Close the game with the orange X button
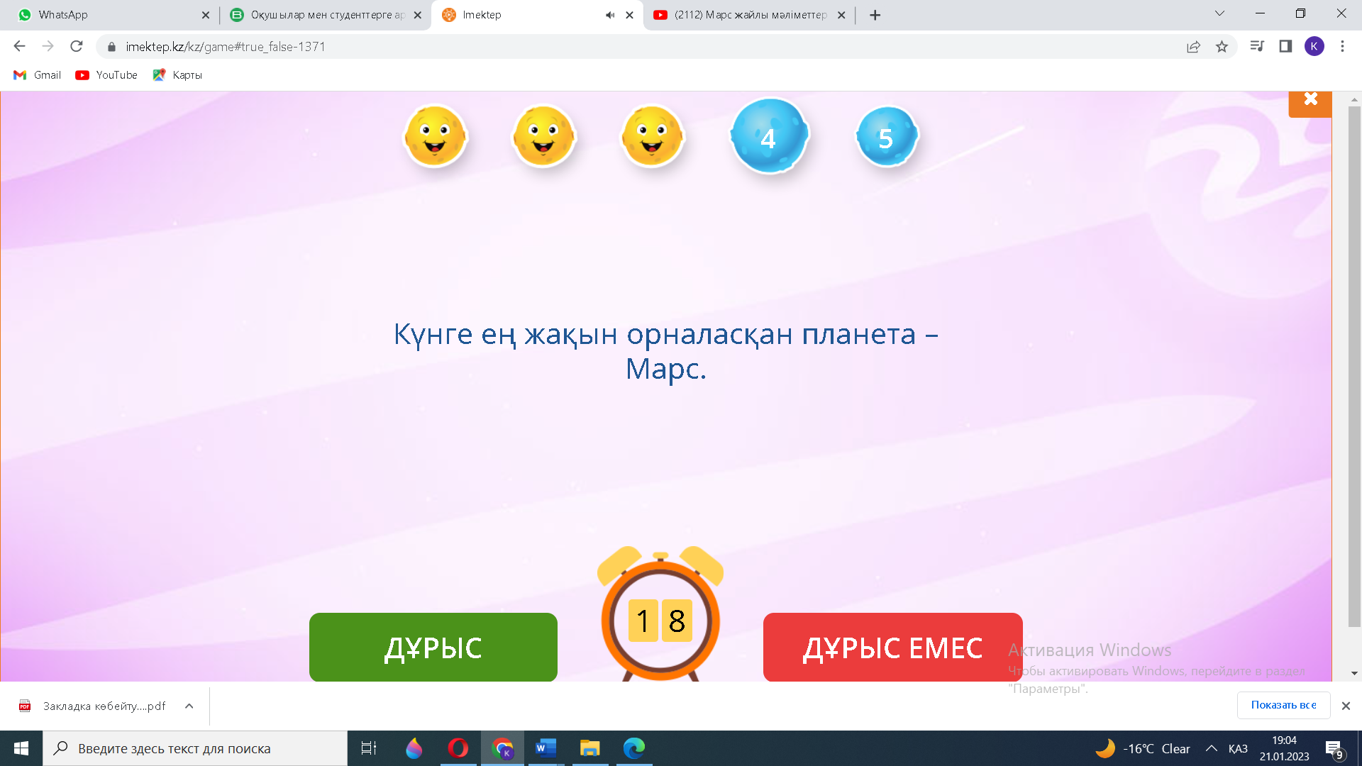This screenshot has width=1362, height=766. click(1310, 100)
